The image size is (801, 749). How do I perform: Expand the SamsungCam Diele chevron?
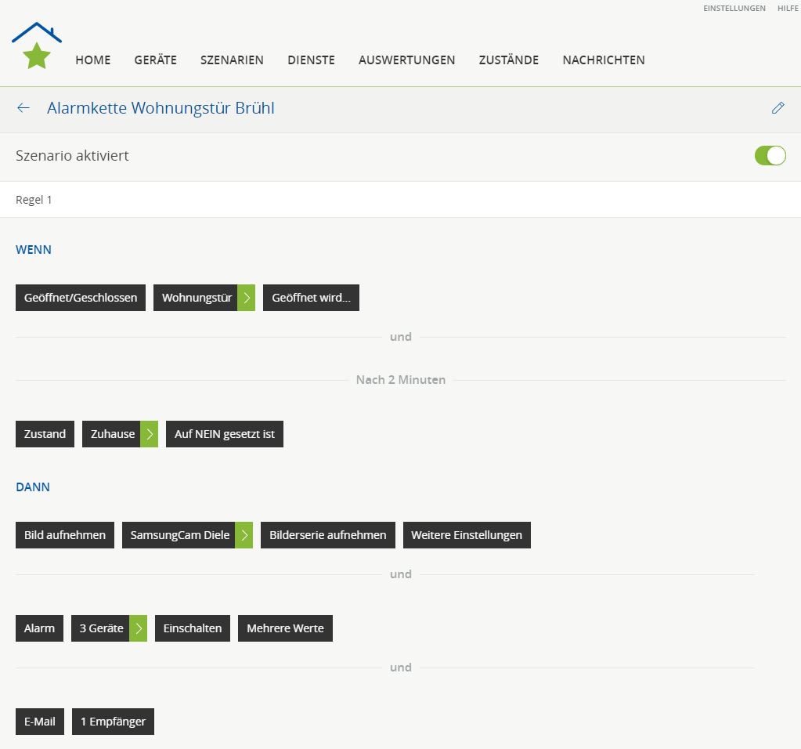tap(244, 535)
